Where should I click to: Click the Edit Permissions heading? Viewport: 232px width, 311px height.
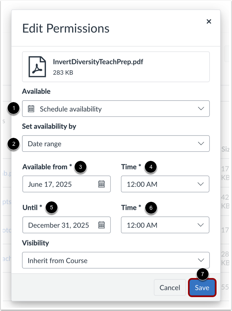pyautogui.click(x=66, y=28)
